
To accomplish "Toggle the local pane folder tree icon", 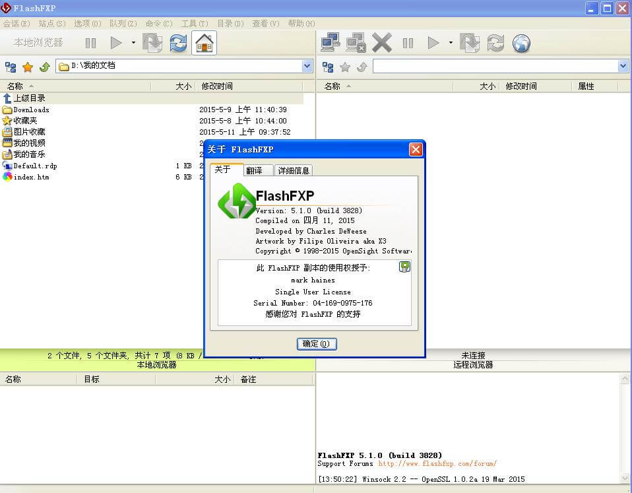I will tap(11, 67).
